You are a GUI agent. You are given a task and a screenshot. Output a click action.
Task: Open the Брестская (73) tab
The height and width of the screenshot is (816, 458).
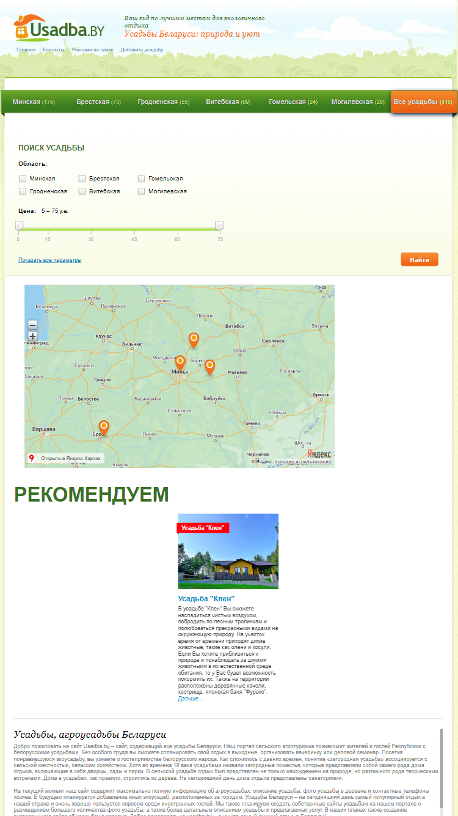point(98,102)
